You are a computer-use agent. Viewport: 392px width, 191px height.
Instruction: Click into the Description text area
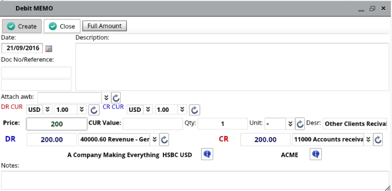tap(232, 67)
